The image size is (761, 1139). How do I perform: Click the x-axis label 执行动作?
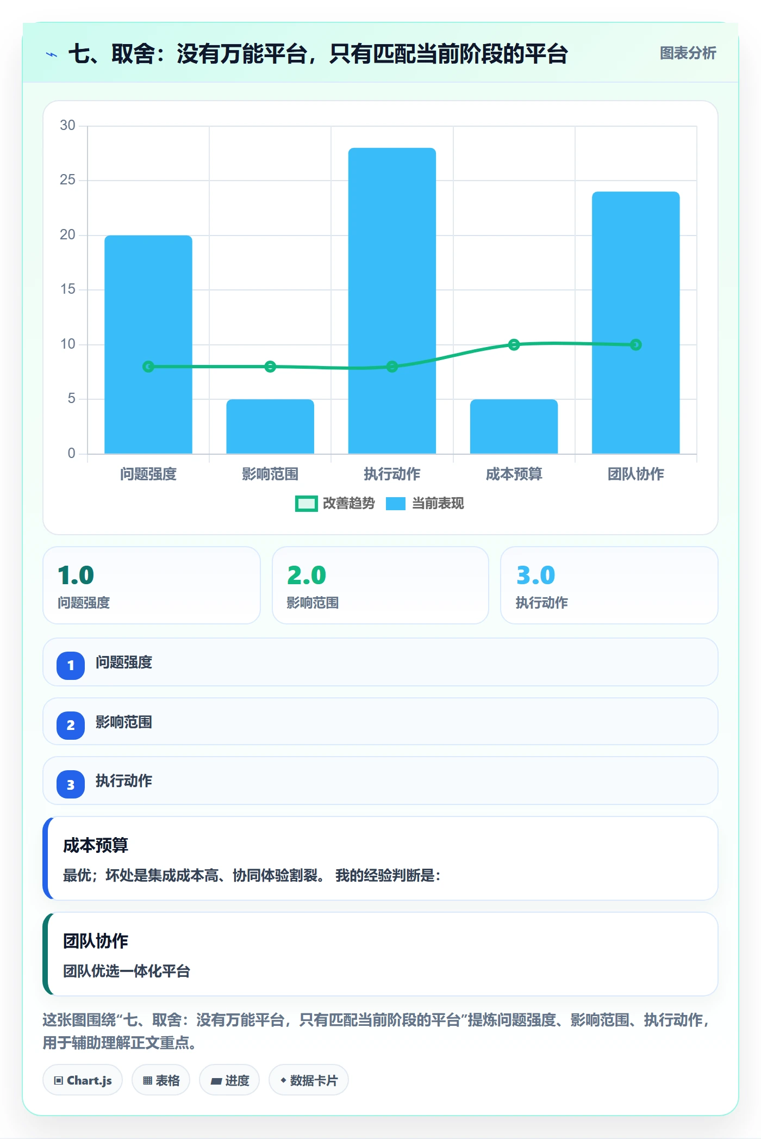pyautogui.click(x=392, y=474)
